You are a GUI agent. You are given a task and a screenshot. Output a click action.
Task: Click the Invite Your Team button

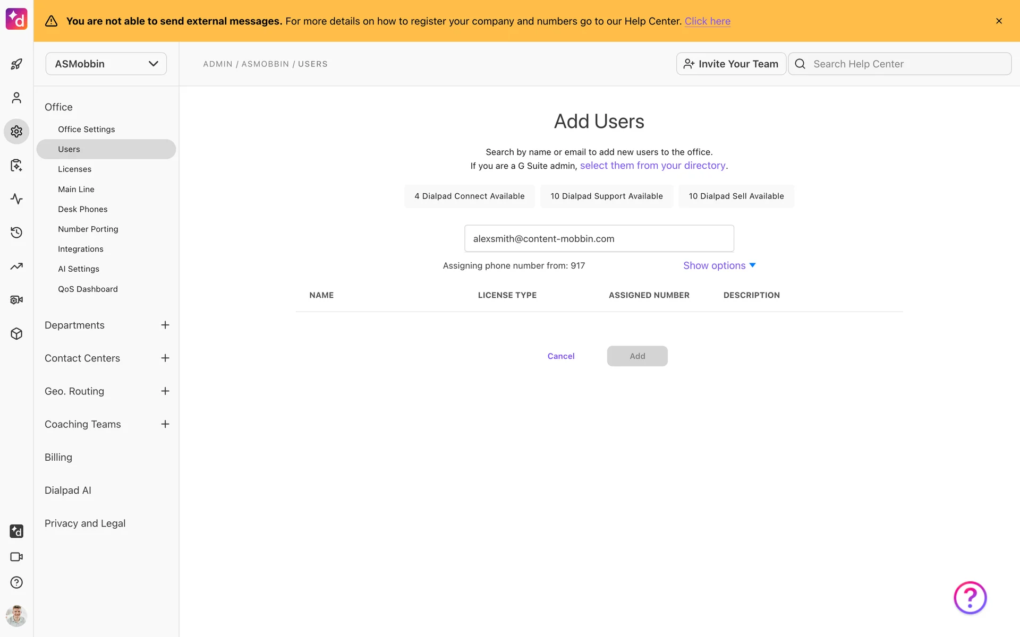tap(731, 64)
